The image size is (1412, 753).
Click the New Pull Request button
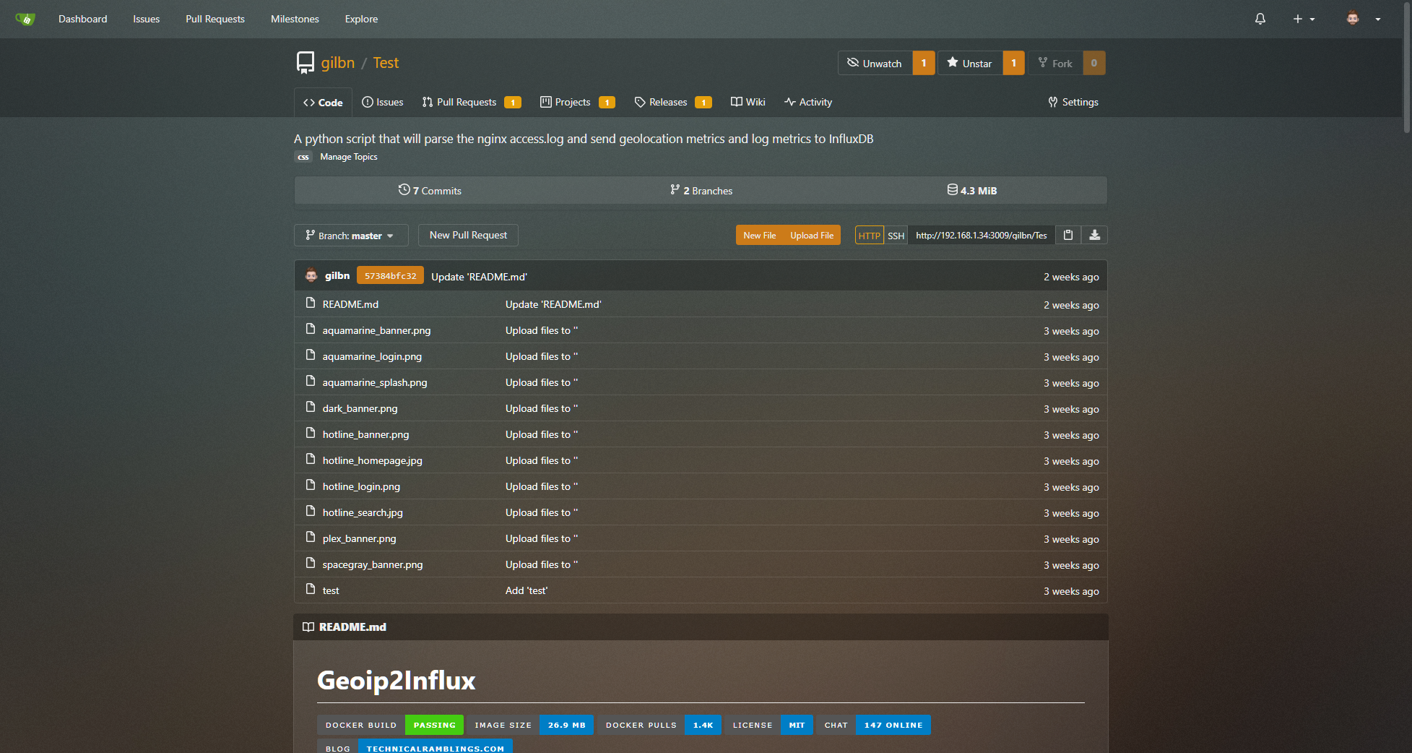pos(468,235)
